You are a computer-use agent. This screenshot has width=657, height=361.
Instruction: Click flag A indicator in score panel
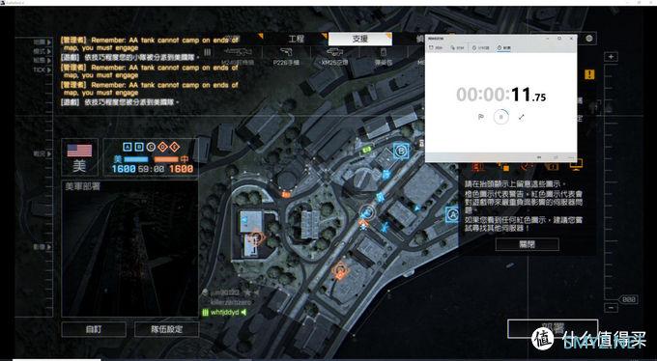pyautogui.click(x=128, y=147)
